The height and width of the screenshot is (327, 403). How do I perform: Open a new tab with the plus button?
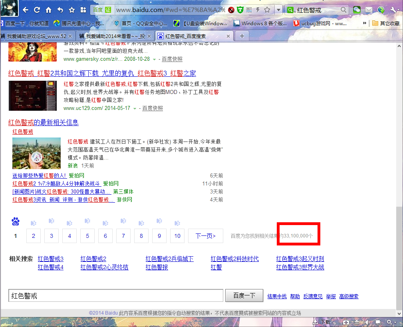[242, 36]
